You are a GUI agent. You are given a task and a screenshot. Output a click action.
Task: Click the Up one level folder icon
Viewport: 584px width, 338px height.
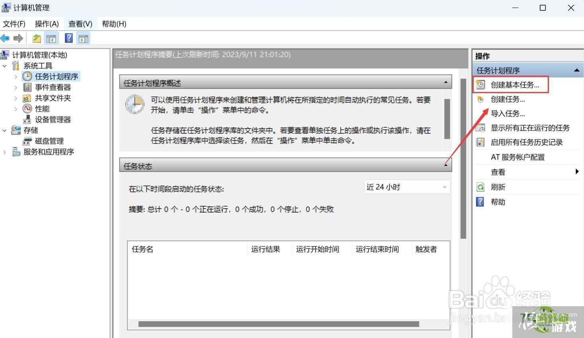pos(37,39)
